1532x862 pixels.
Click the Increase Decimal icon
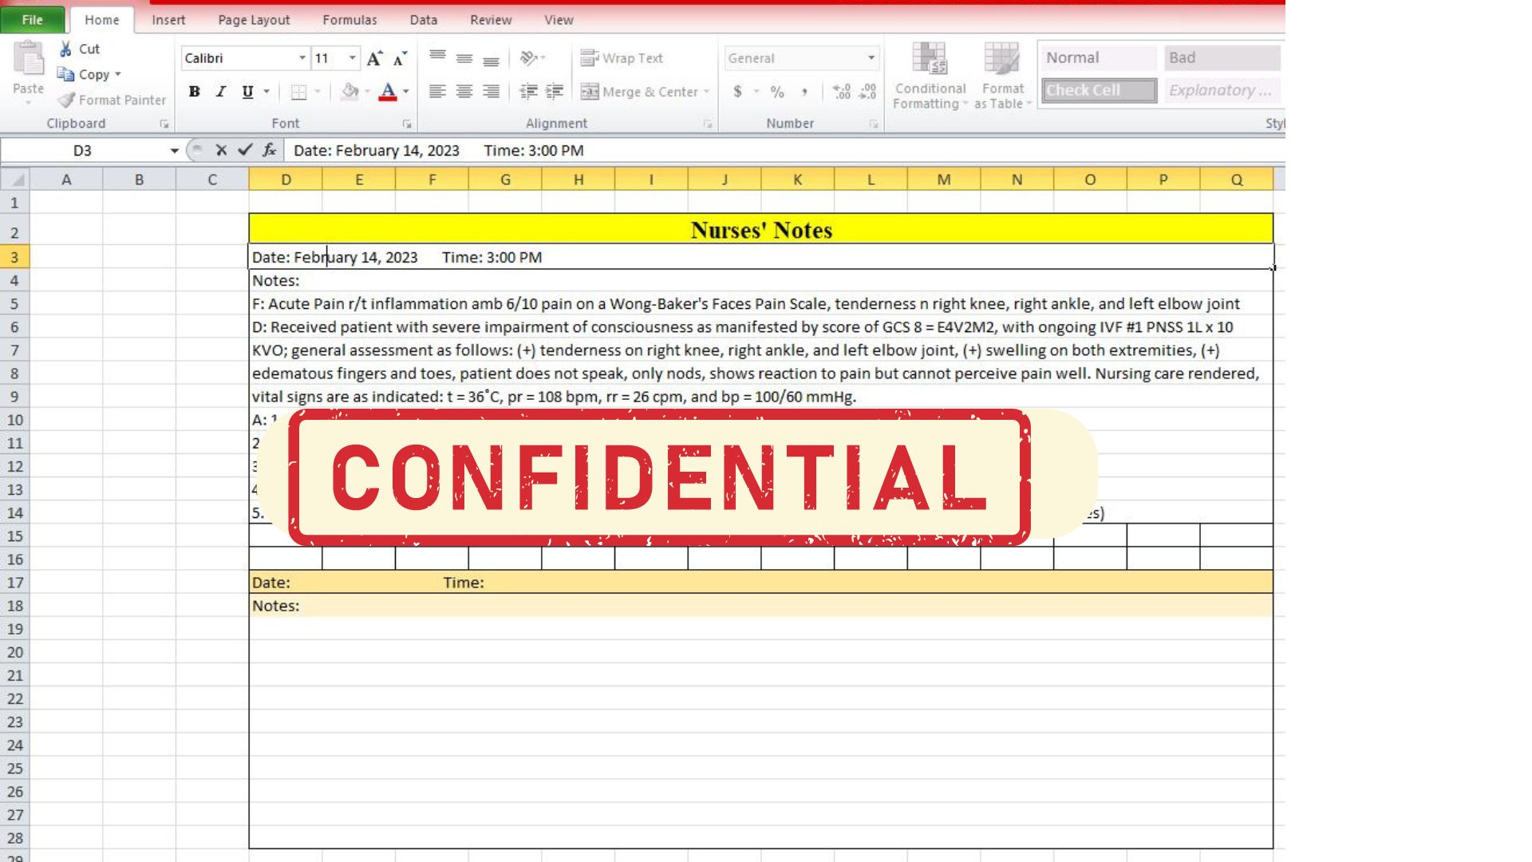[841, 92]
